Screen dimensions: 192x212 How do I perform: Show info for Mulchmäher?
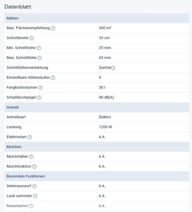pos(31,157)
